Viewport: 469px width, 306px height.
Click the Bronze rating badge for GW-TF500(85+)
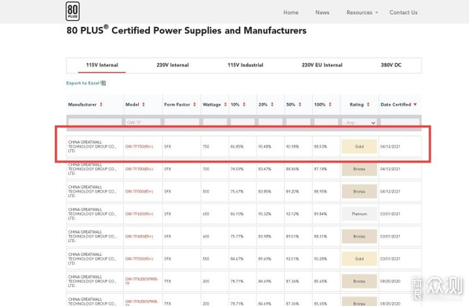[359, 191]
